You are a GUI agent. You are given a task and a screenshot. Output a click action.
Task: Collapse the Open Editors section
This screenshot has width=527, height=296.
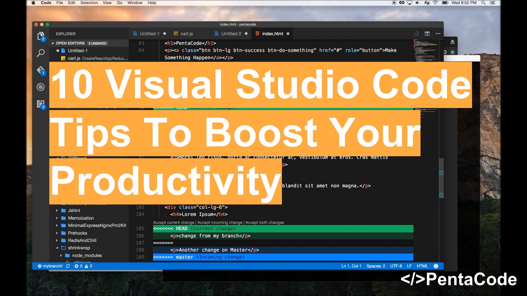(53, 43)
